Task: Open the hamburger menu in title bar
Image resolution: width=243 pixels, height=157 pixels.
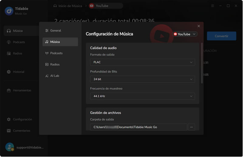Action: [x=213, y=6]
